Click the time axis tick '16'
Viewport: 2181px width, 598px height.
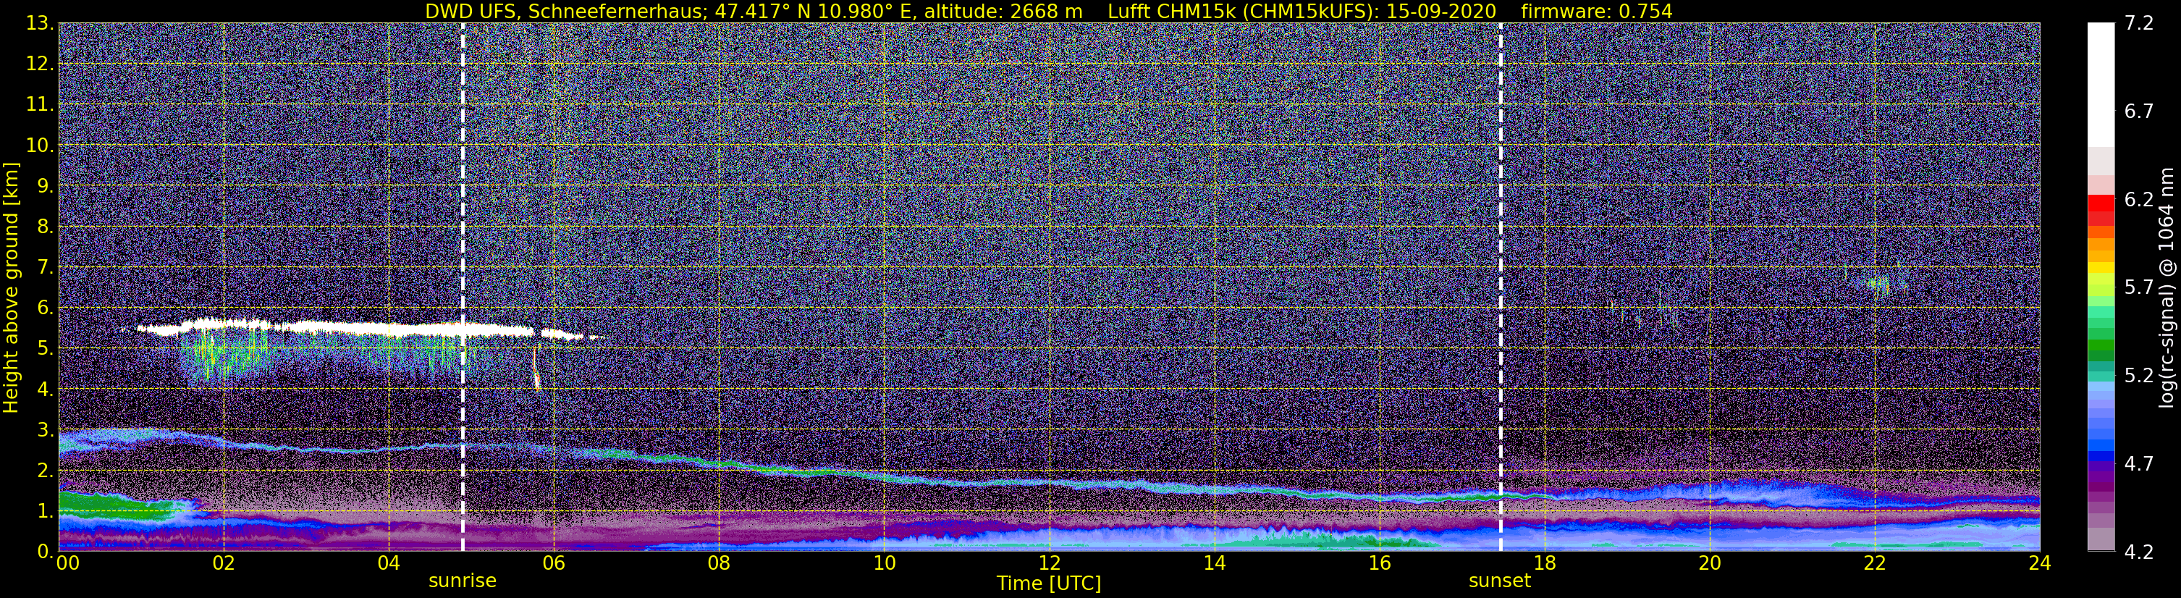(1379, 563)
